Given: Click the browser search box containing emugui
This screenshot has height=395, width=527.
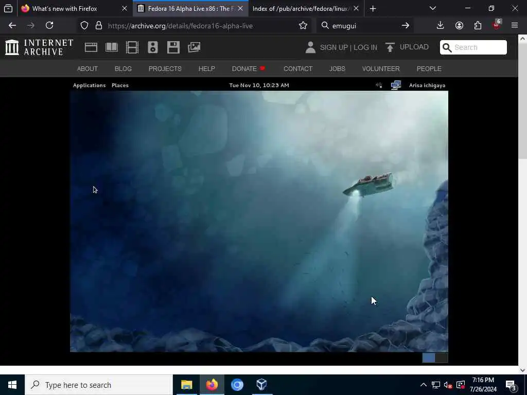Looking at the screenshot, I should tap(365, 26).
